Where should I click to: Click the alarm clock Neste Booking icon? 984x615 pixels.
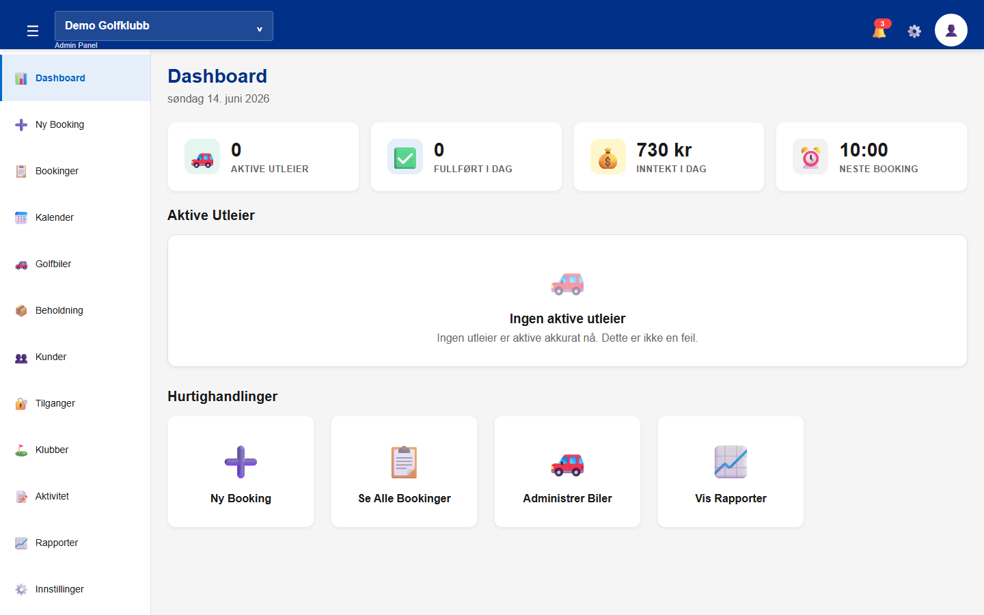[810, 156]
